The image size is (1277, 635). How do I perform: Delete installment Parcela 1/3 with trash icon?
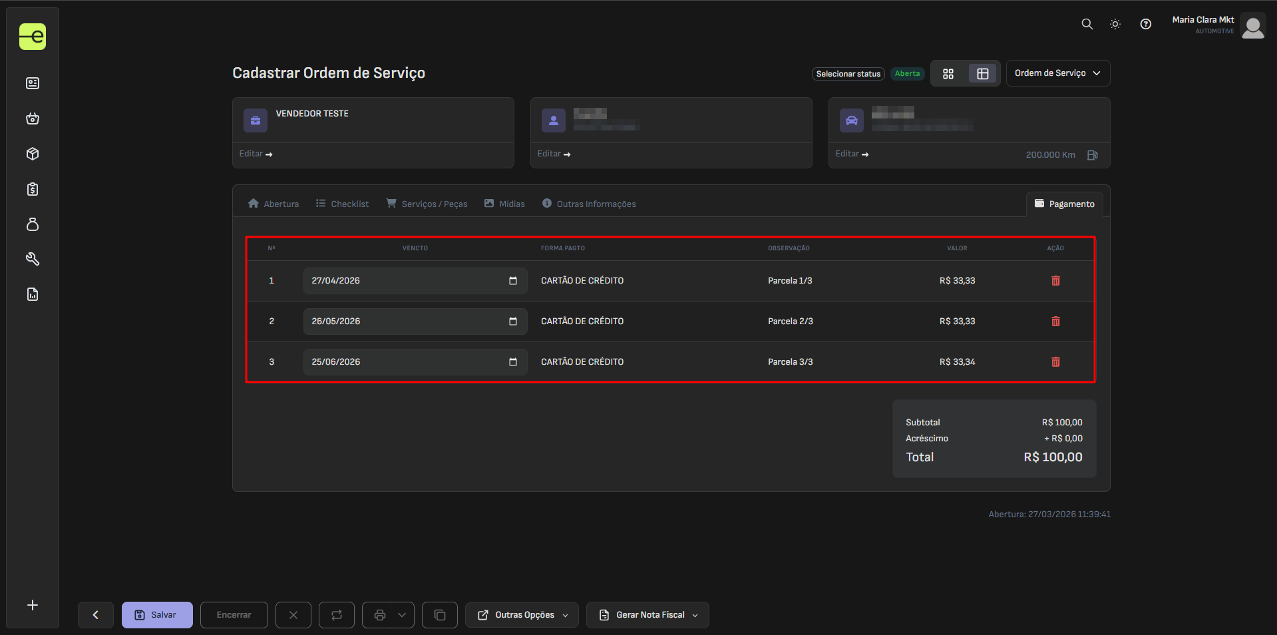pyautogui.click(x=1055, y=281)
